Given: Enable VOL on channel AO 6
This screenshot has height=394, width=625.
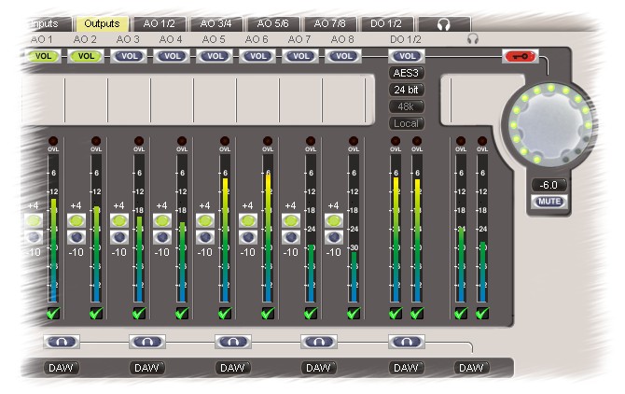Looking at the screenshot, I should click(257, 56).
